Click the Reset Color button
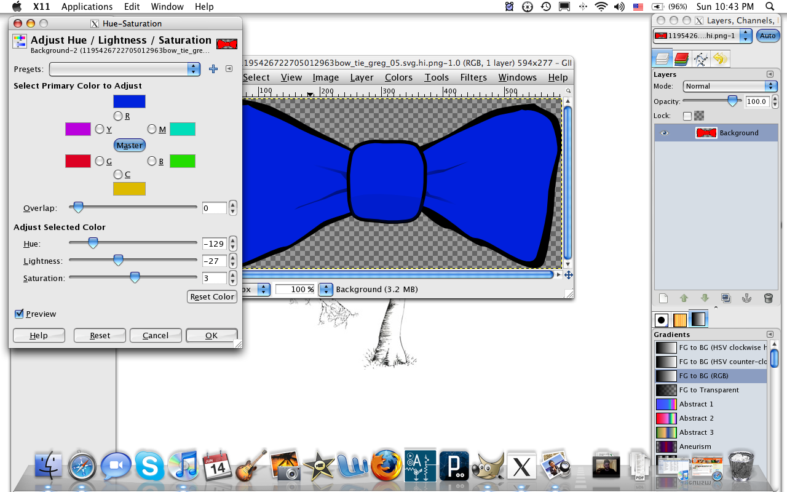This screenshot has width=787, height=492. coord(212,296)
